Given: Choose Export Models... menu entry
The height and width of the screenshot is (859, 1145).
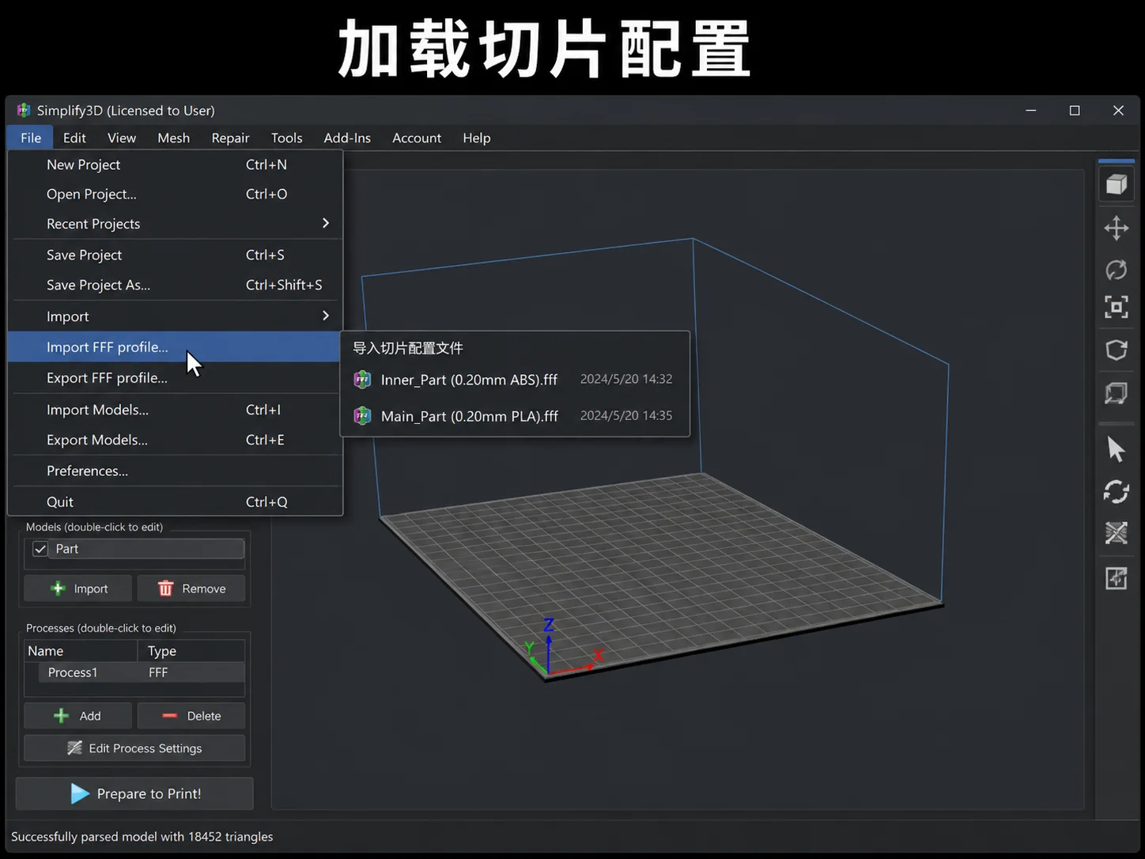Looking at the screenshot, I should click(175, 440).
